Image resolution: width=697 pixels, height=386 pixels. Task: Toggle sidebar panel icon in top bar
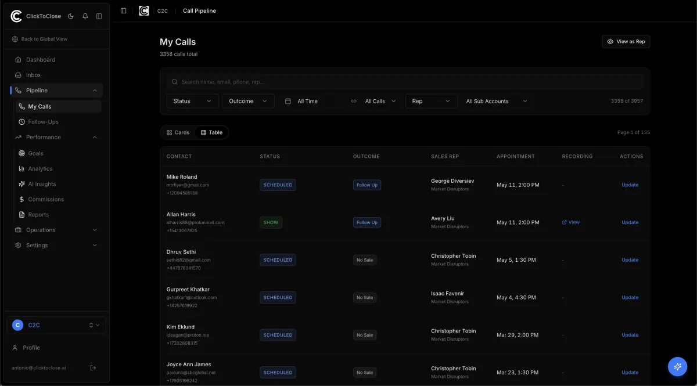123,10
